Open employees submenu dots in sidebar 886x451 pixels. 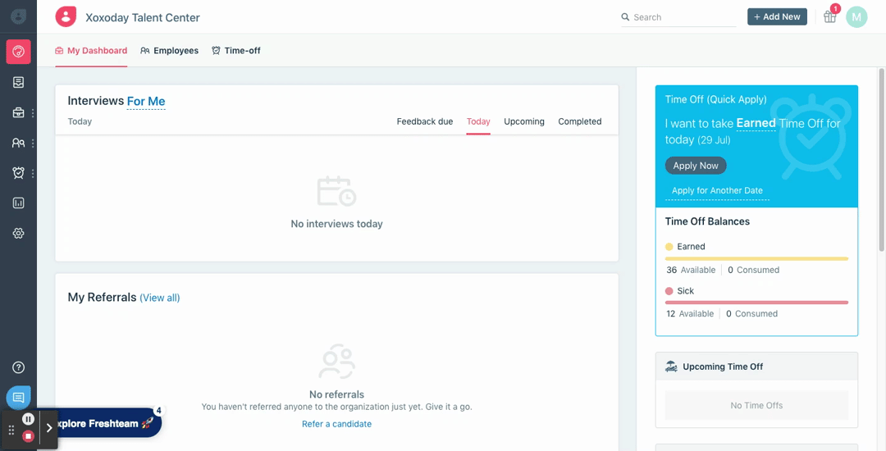[33, 143]
